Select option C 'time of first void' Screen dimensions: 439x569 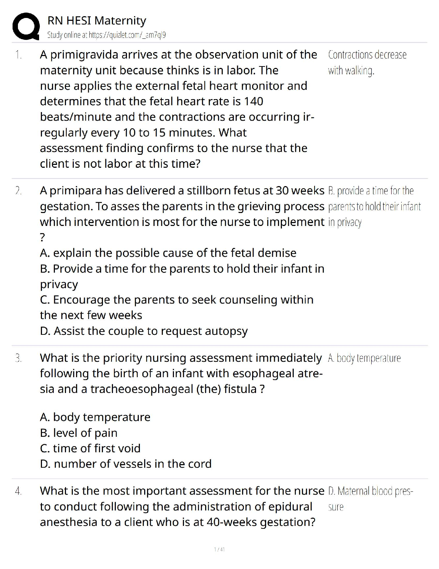click(90, 448)
